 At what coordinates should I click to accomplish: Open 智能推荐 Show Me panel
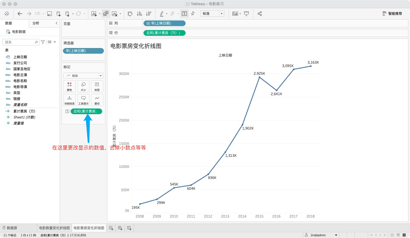(392, 13)
